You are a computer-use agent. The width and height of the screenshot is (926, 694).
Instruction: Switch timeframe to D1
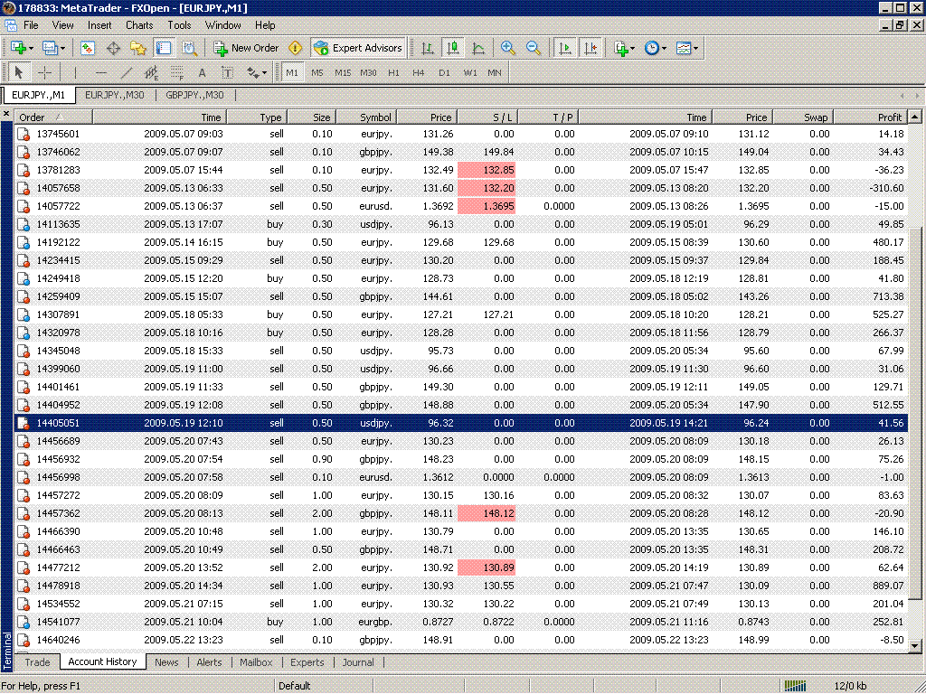point(444,72)
